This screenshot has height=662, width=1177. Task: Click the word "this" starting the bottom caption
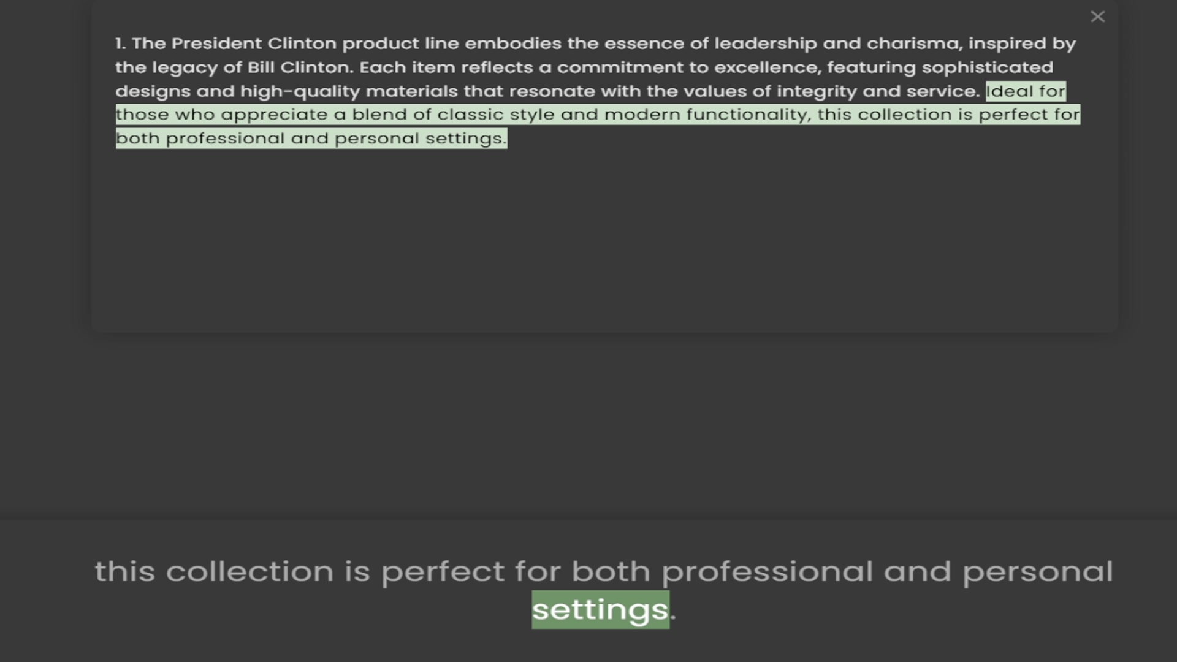click(x=124, y=571)
